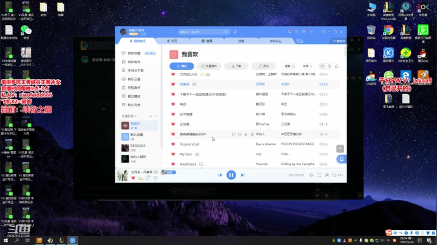Viewport: 437px width, 245px height.
Task: Open the user avatar in the title bar
Action: pyautogui.click(x=123, y=32)
